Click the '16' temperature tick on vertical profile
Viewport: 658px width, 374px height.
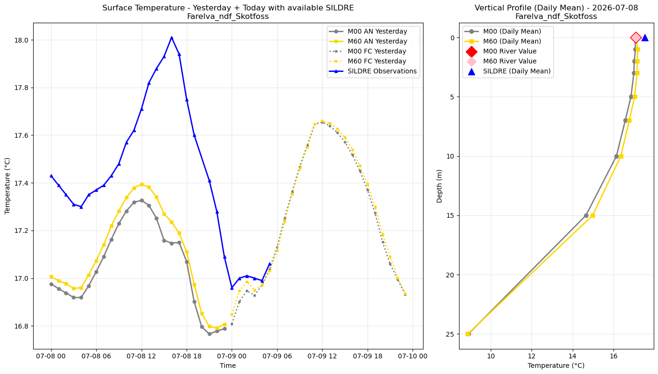[613, 356]
